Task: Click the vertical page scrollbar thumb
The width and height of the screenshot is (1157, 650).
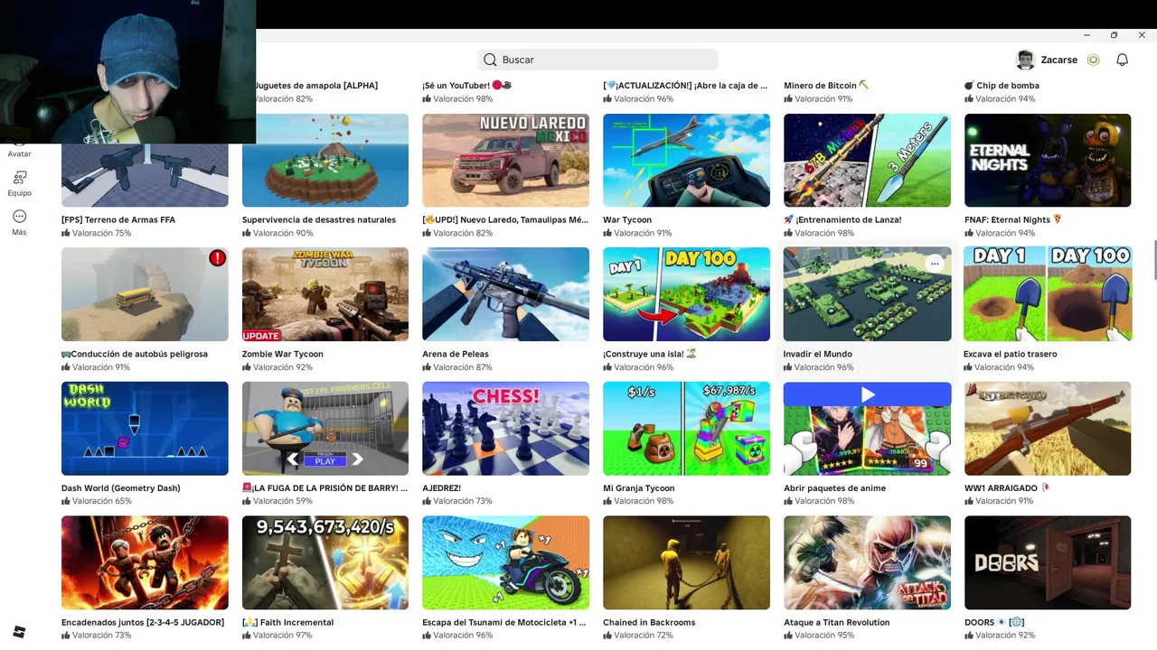Action: point(1153,260)
